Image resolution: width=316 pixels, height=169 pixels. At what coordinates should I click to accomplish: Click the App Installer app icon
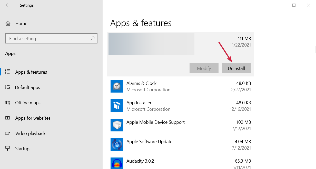coord(117,106)
